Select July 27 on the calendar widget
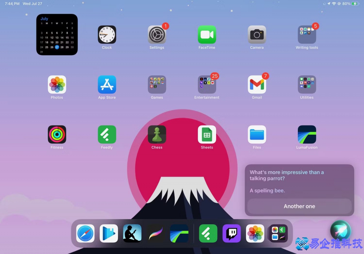This screenshot has height=254, width=364. tap(58, 47)
